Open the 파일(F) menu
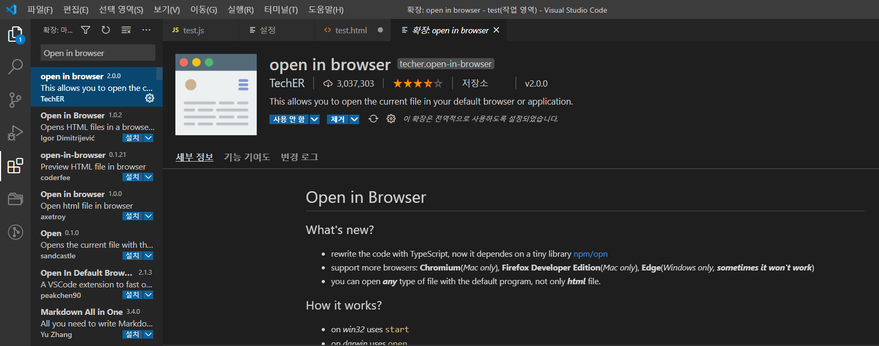The image size is (879, 346). click(x=40, y=10)
